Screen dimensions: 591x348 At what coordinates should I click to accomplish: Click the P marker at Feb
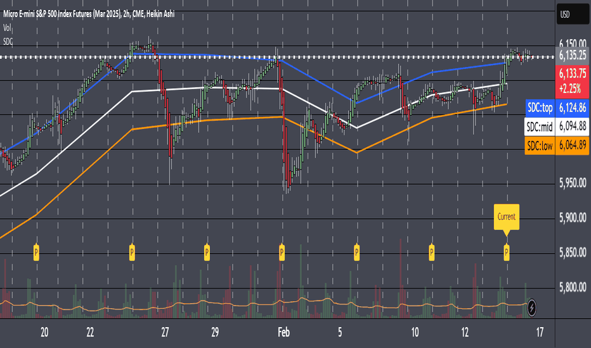[282, 252]
